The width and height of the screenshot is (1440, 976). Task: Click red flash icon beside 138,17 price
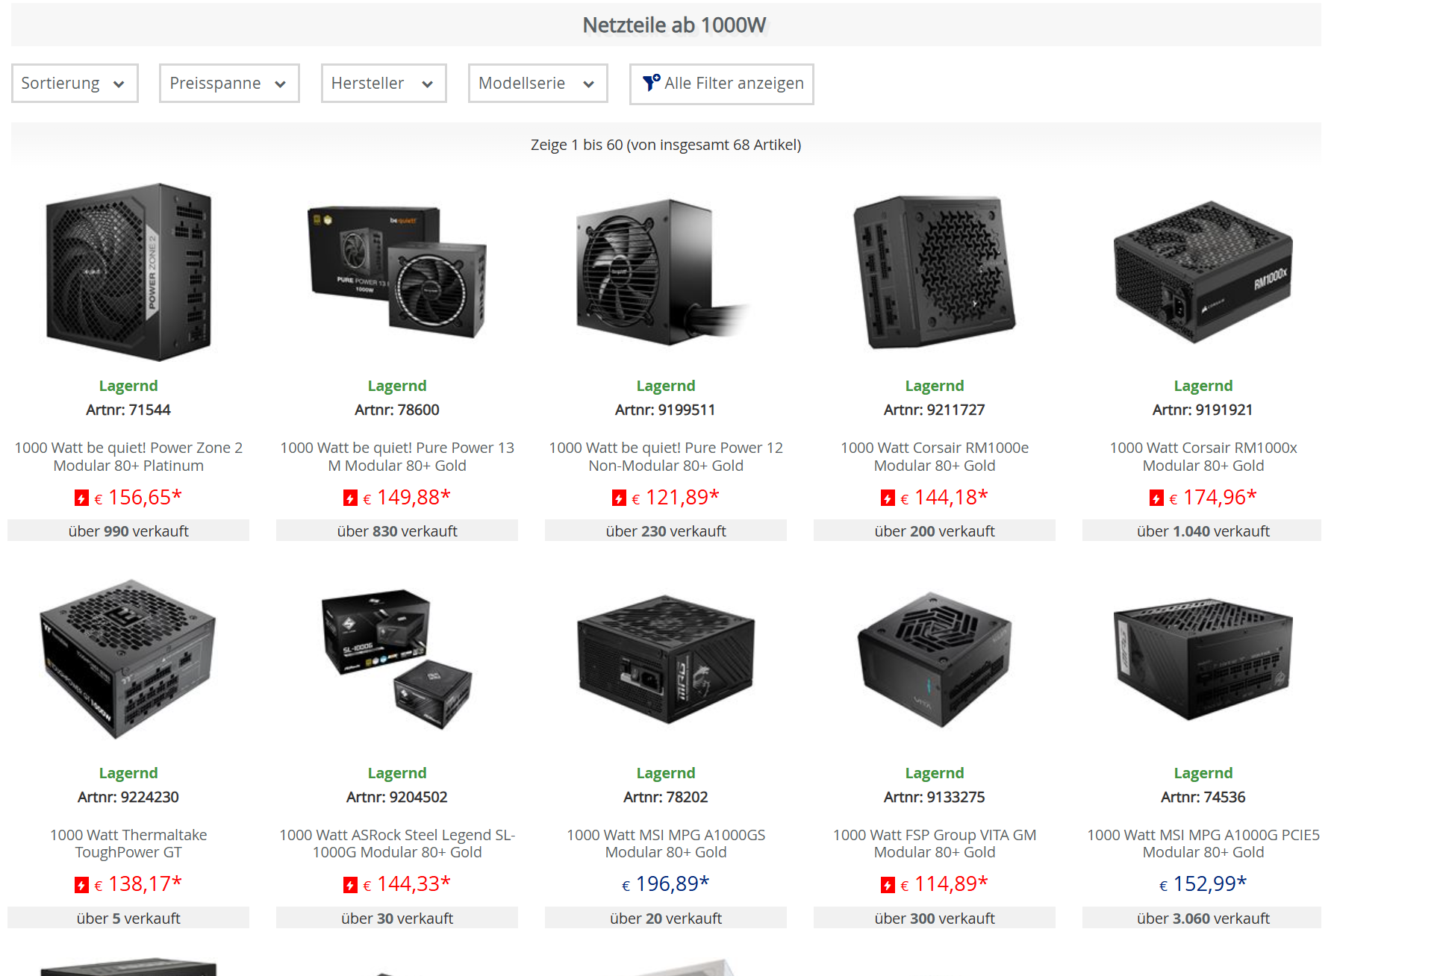click(81, 885)
